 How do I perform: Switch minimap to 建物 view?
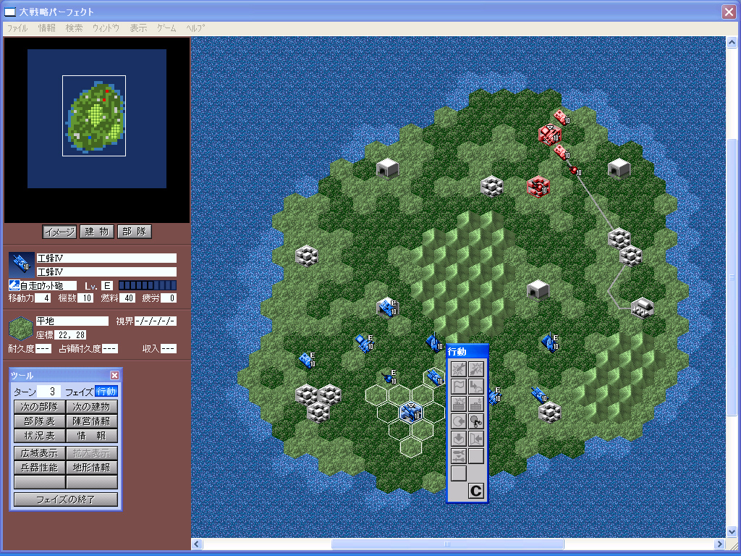tap(96, 232)
